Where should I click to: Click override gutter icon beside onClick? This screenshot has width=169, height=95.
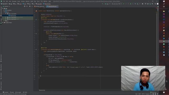(36, 34)
